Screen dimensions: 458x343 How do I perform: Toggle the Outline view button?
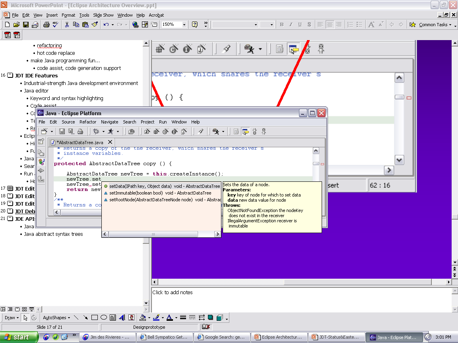coord(10,309)
